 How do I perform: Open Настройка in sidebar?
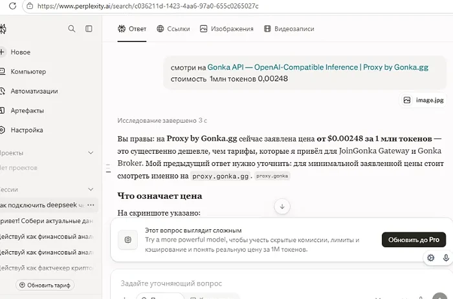point(27,130)
